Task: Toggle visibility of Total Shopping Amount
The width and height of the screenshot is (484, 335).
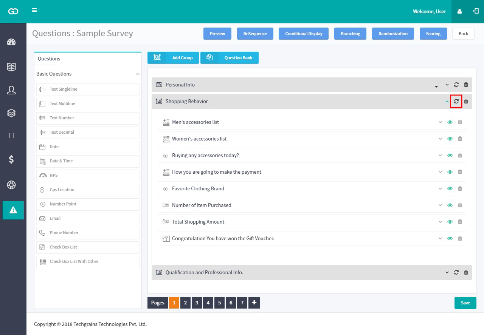Action: coord(450,222)
